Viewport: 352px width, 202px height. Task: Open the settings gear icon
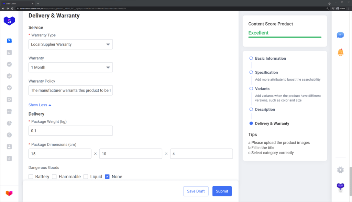[340, 170]
